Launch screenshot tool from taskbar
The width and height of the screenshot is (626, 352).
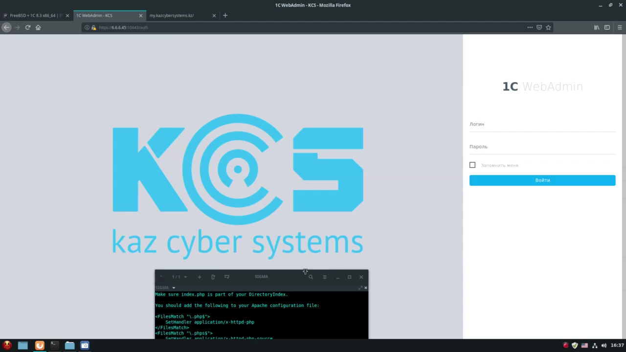point(85,345)
